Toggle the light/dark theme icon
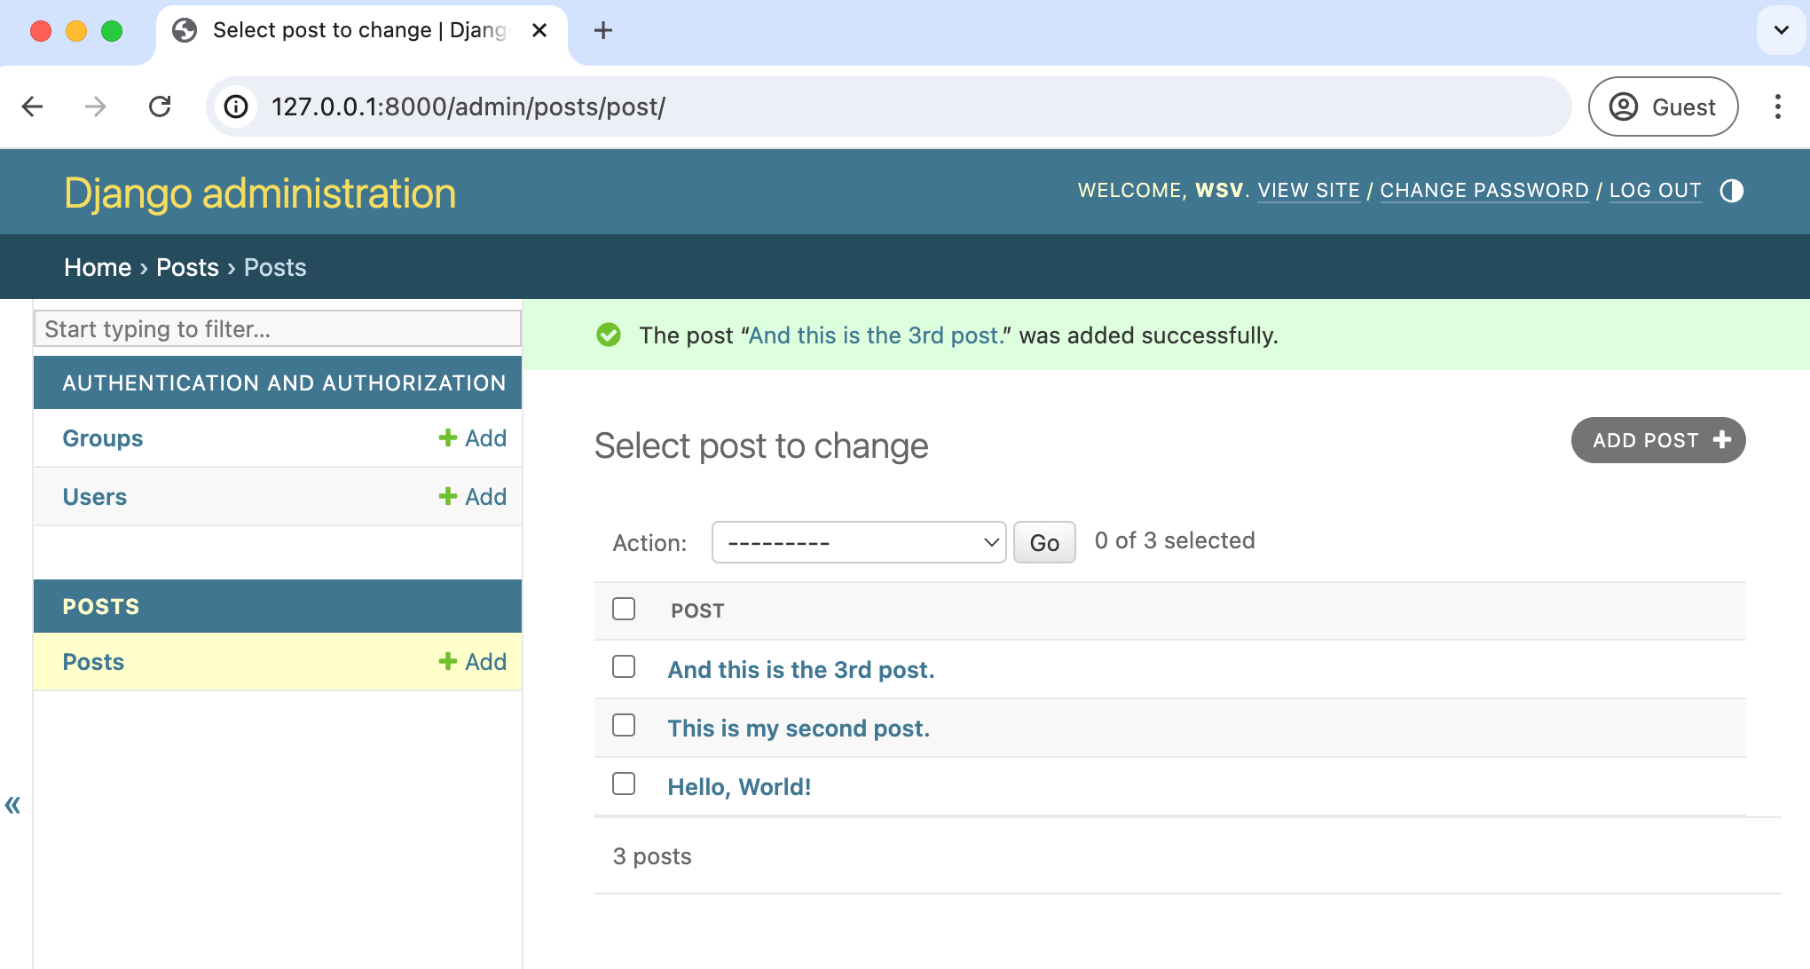 point(1731,191)
